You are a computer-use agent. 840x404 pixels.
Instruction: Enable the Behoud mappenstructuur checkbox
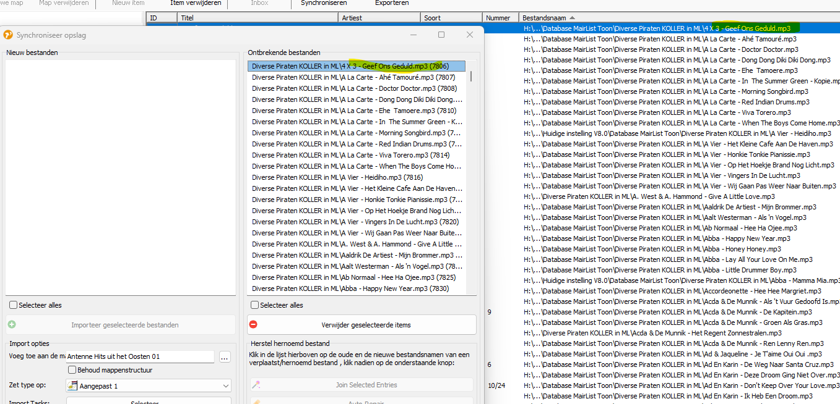tap(72, 370)
